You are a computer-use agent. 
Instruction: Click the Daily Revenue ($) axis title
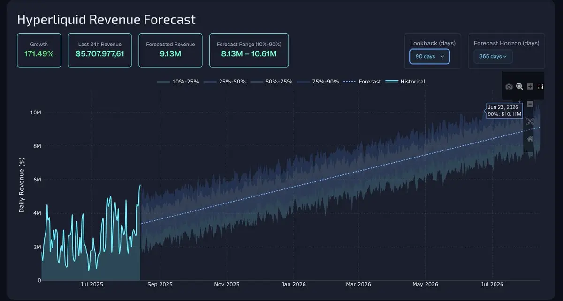[x=22, y=185]
